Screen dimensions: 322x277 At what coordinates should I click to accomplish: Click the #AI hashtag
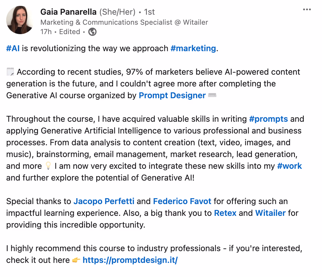(x=13, y=49)
